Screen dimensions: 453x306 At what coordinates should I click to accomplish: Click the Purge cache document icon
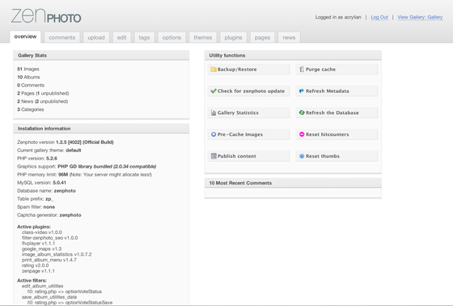point(302,70)
